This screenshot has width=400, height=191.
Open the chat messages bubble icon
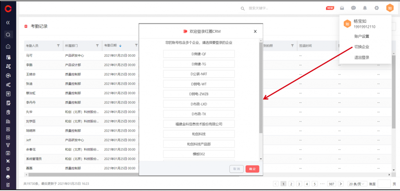click(353, 8)
